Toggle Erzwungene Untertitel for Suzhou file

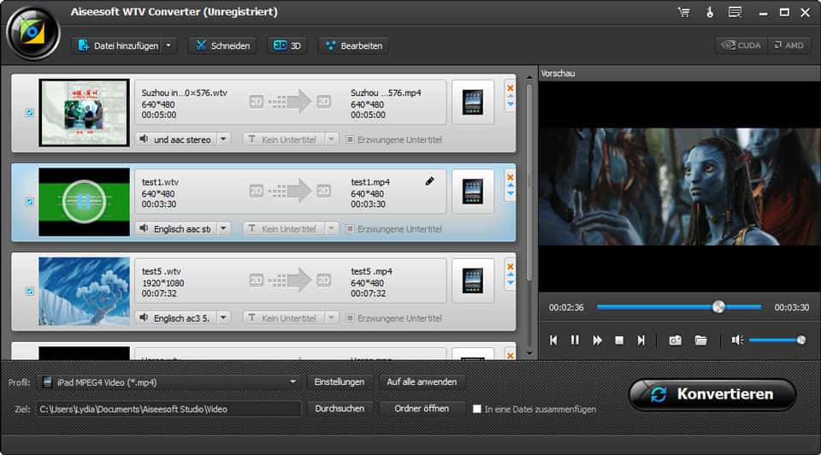[350, 139]
